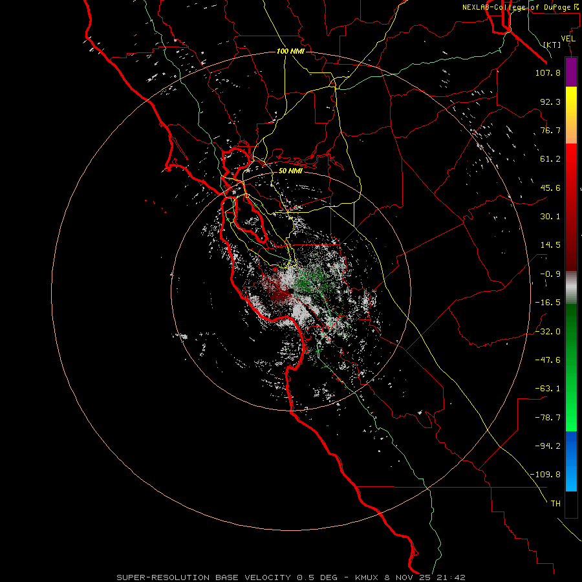Click the -78.7 scale value
Viewport: 582px width, 582px height.
click(548, 418)
